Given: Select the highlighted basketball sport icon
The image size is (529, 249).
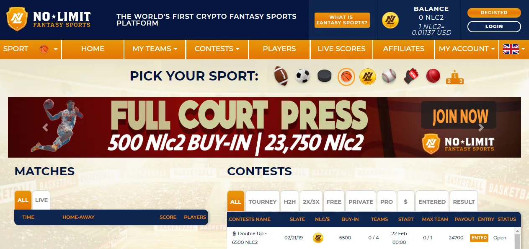Looking at the screenshot, I should coord(346,77).
